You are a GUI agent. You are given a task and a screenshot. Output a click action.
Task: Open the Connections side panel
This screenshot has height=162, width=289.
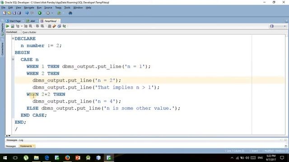(x=2, y=49)
